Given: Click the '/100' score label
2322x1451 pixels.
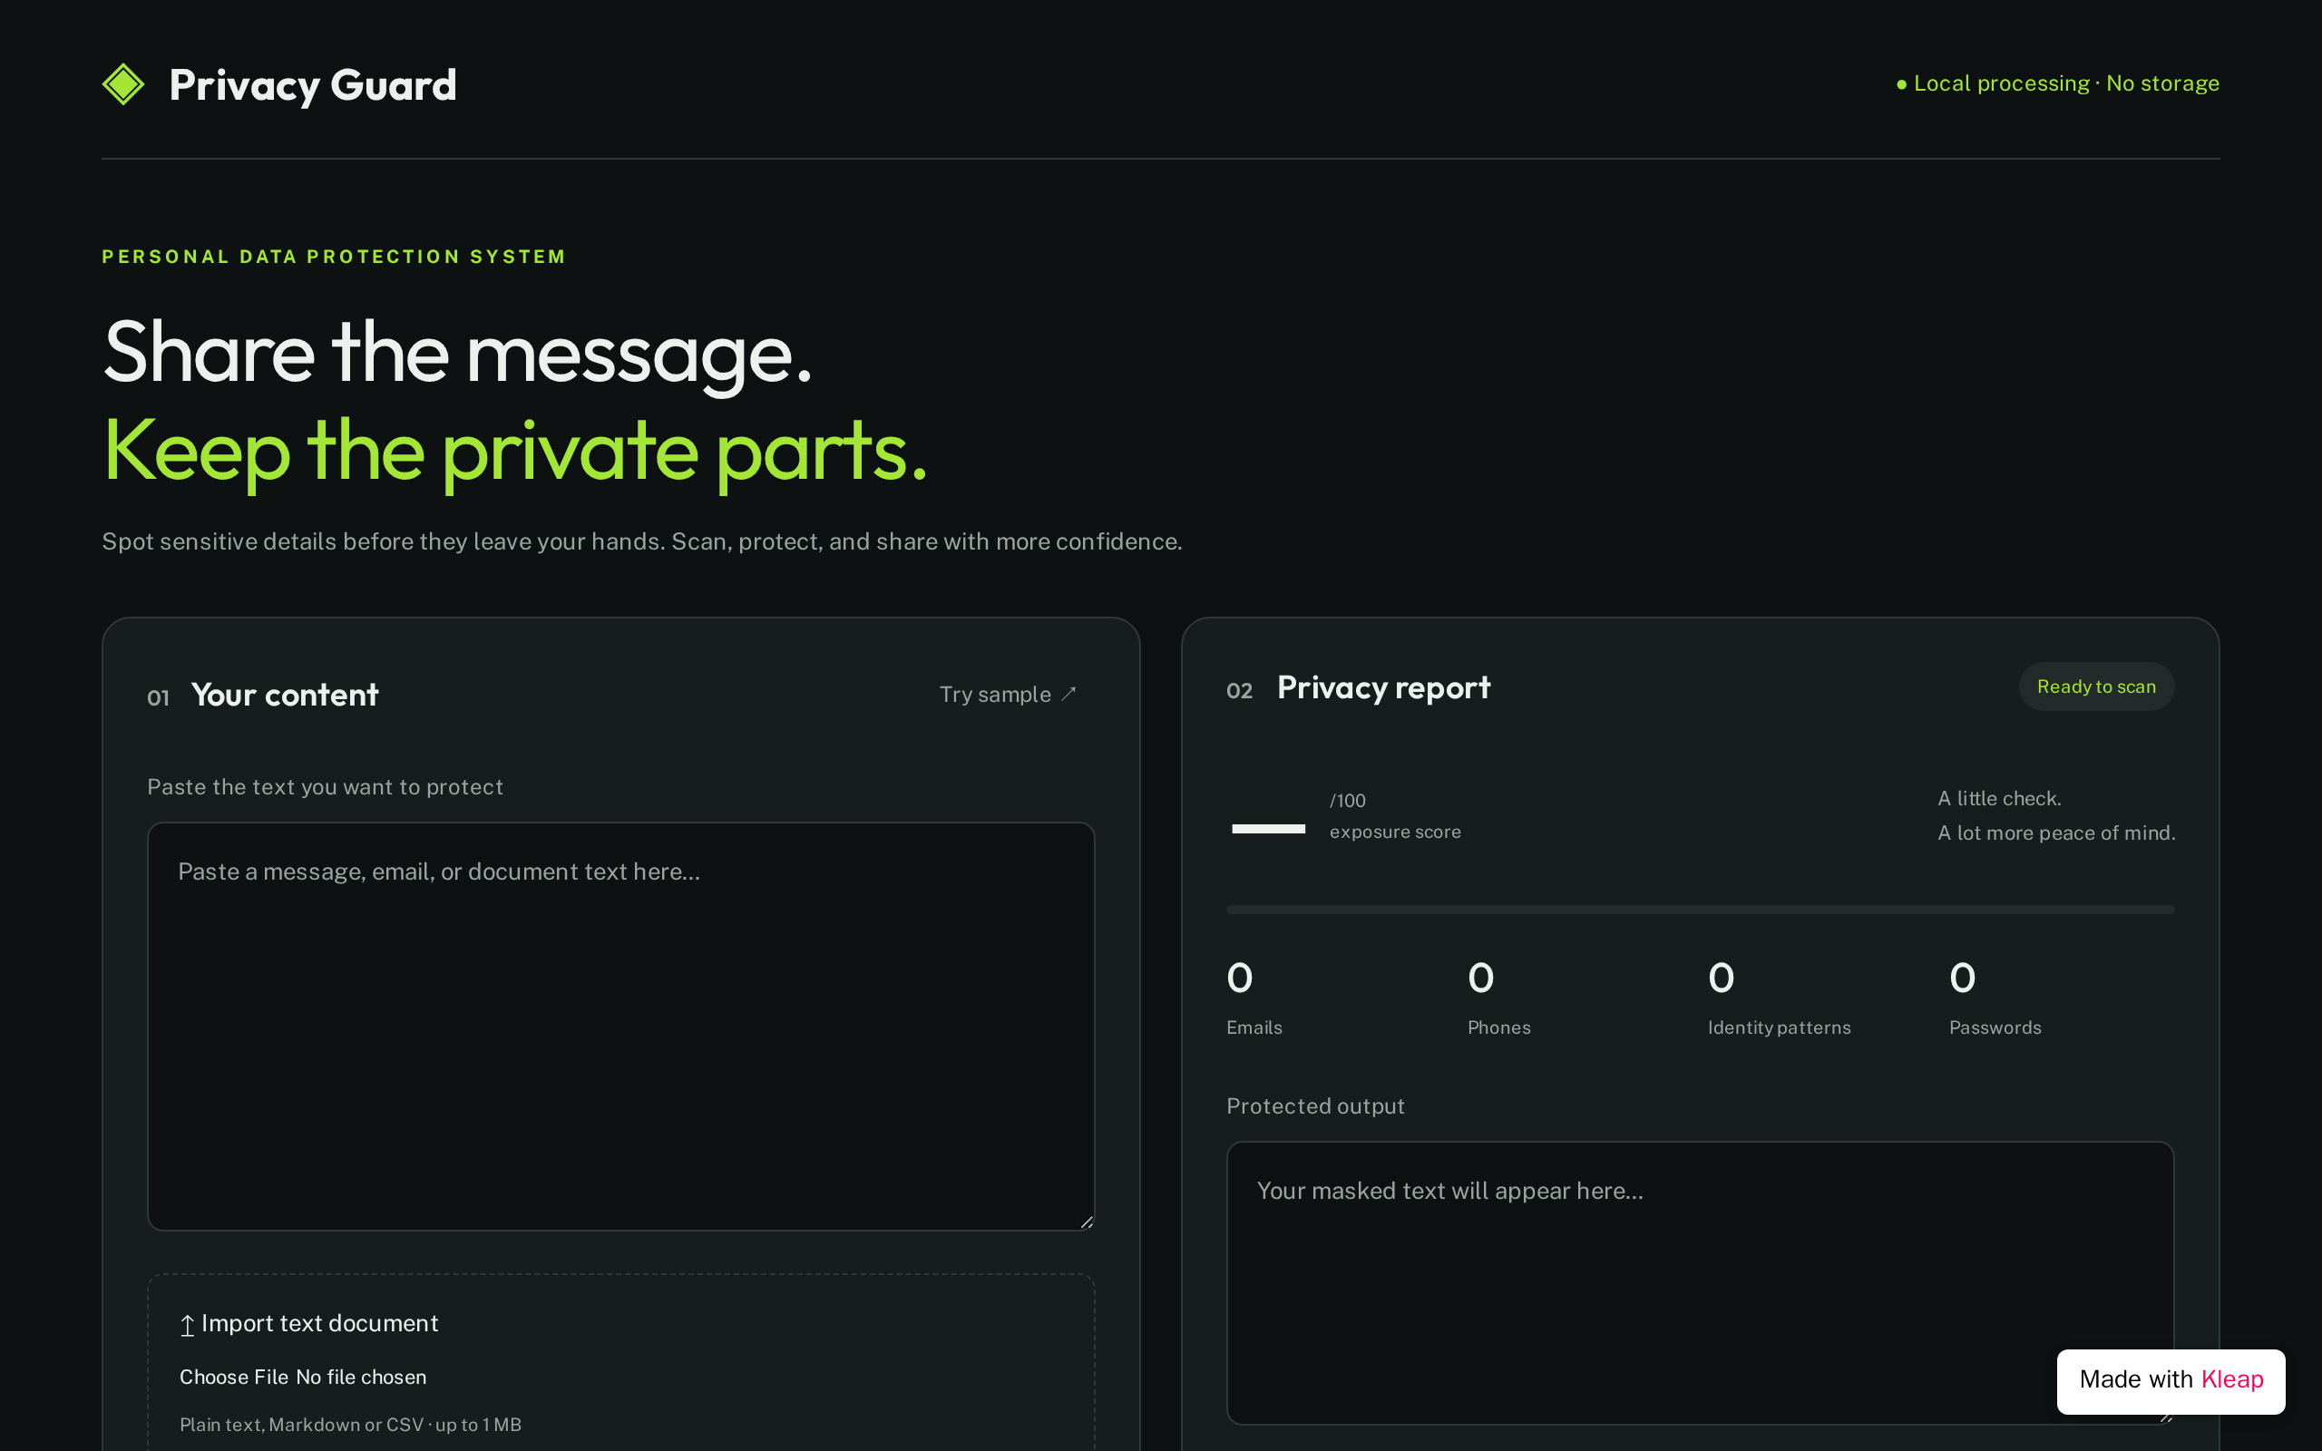Looking at the screenshot, I should click(x=1347, y=801).
